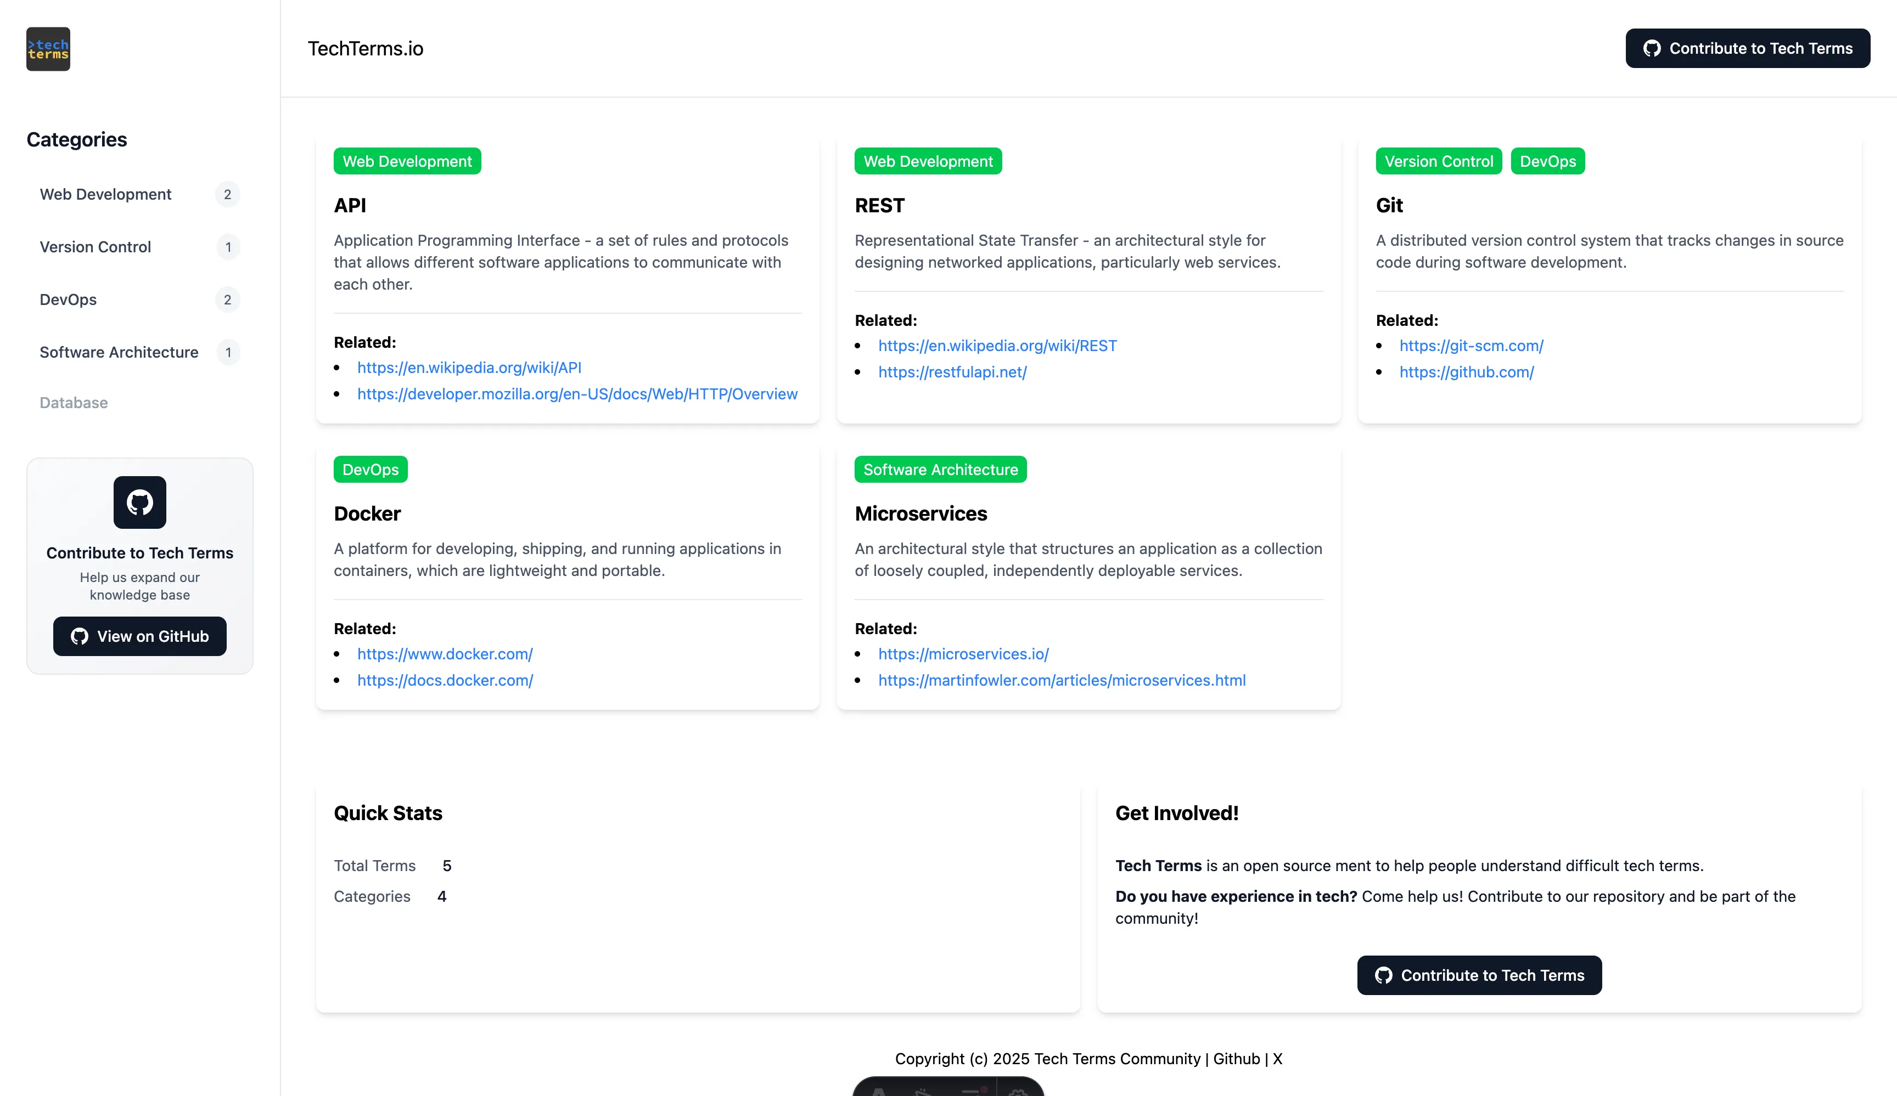Visit the git-scm.com link
Screen dimensions: 1897x1096
[x=1471, y=345]
